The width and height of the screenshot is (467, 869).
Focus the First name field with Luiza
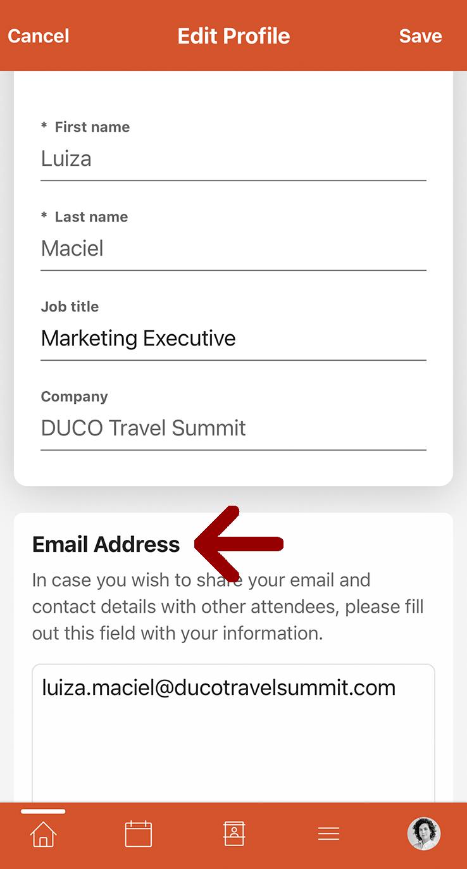pyautogui.click(x=233, y=159)
